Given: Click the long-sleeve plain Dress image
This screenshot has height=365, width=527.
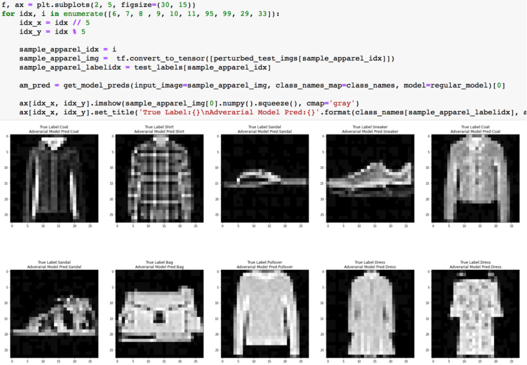Looking at the screenshot, I should (x=370, y=314).
